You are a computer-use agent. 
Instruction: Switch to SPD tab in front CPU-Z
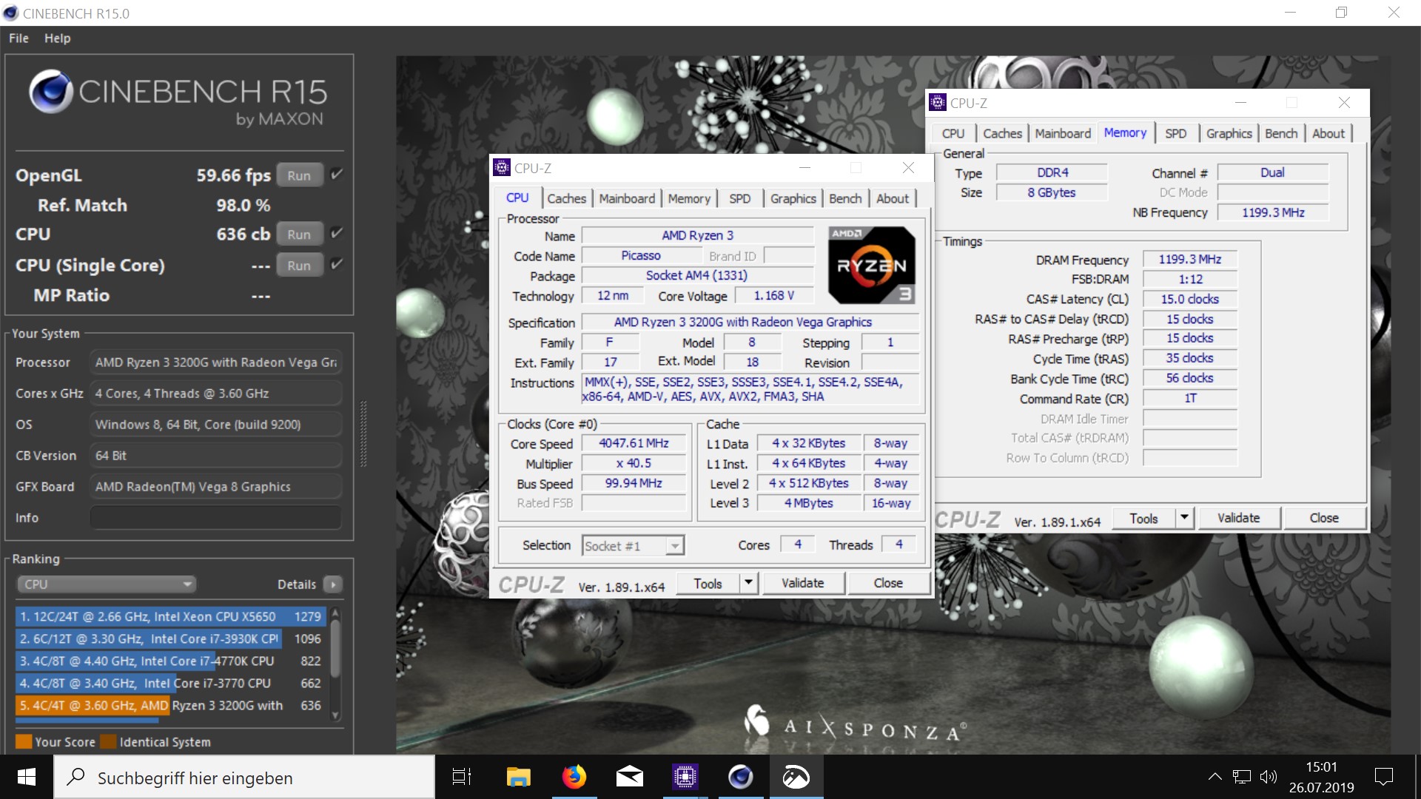tap(739, 198)
